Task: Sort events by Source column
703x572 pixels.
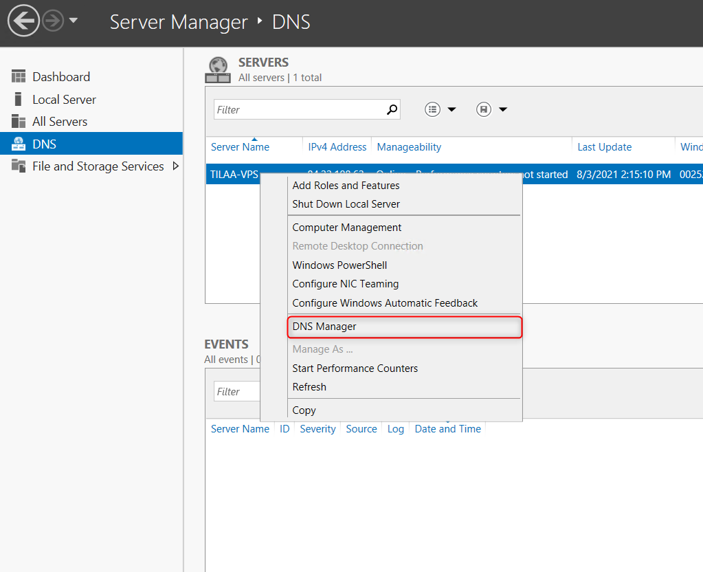Action: 361,429
